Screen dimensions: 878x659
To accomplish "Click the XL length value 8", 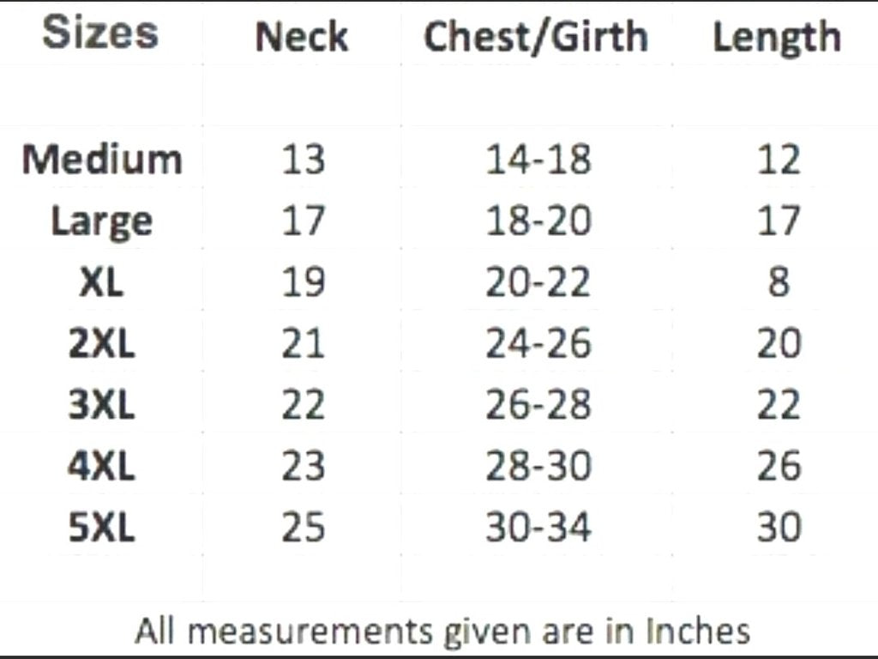I will [x=779, y=282].
